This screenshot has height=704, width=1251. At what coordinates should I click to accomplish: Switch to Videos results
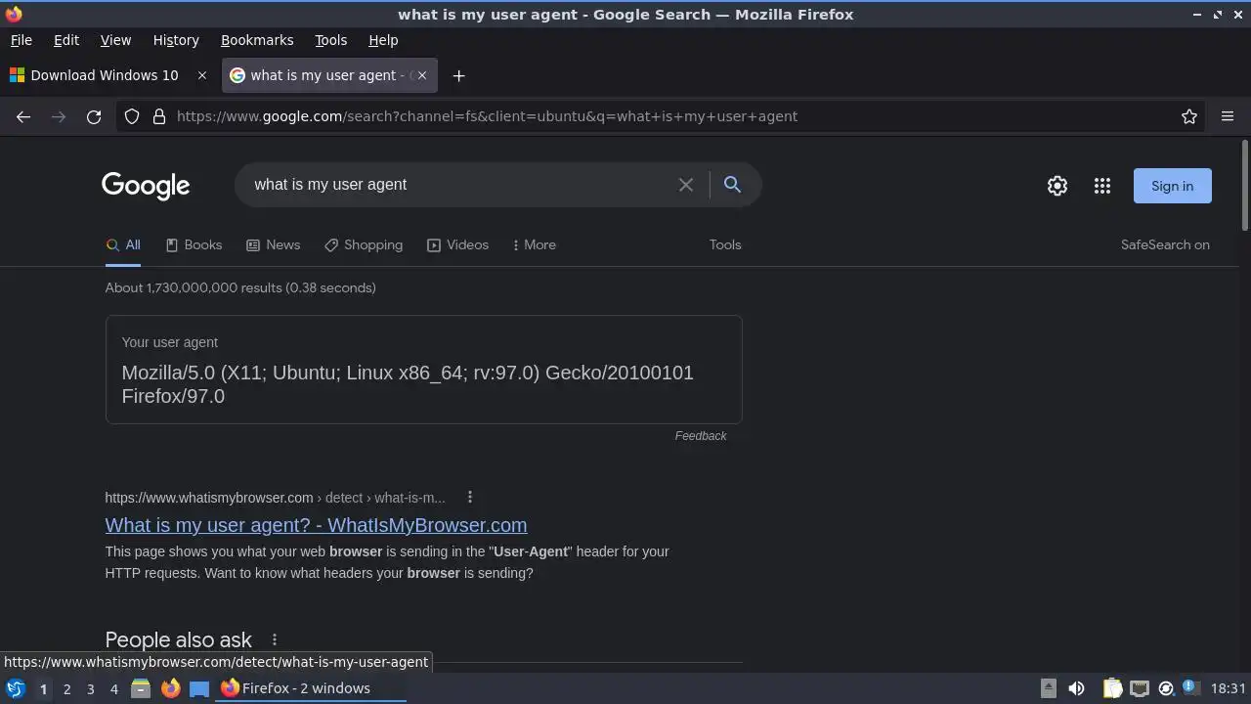click(x=457, y=244)
